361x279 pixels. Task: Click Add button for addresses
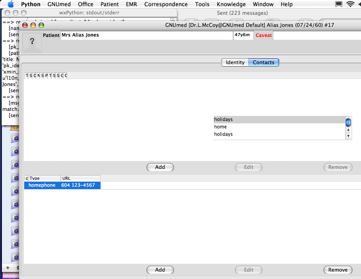point(160,167)
